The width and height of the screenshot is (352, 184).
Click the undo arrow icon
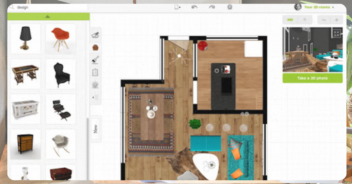point(194,7)
